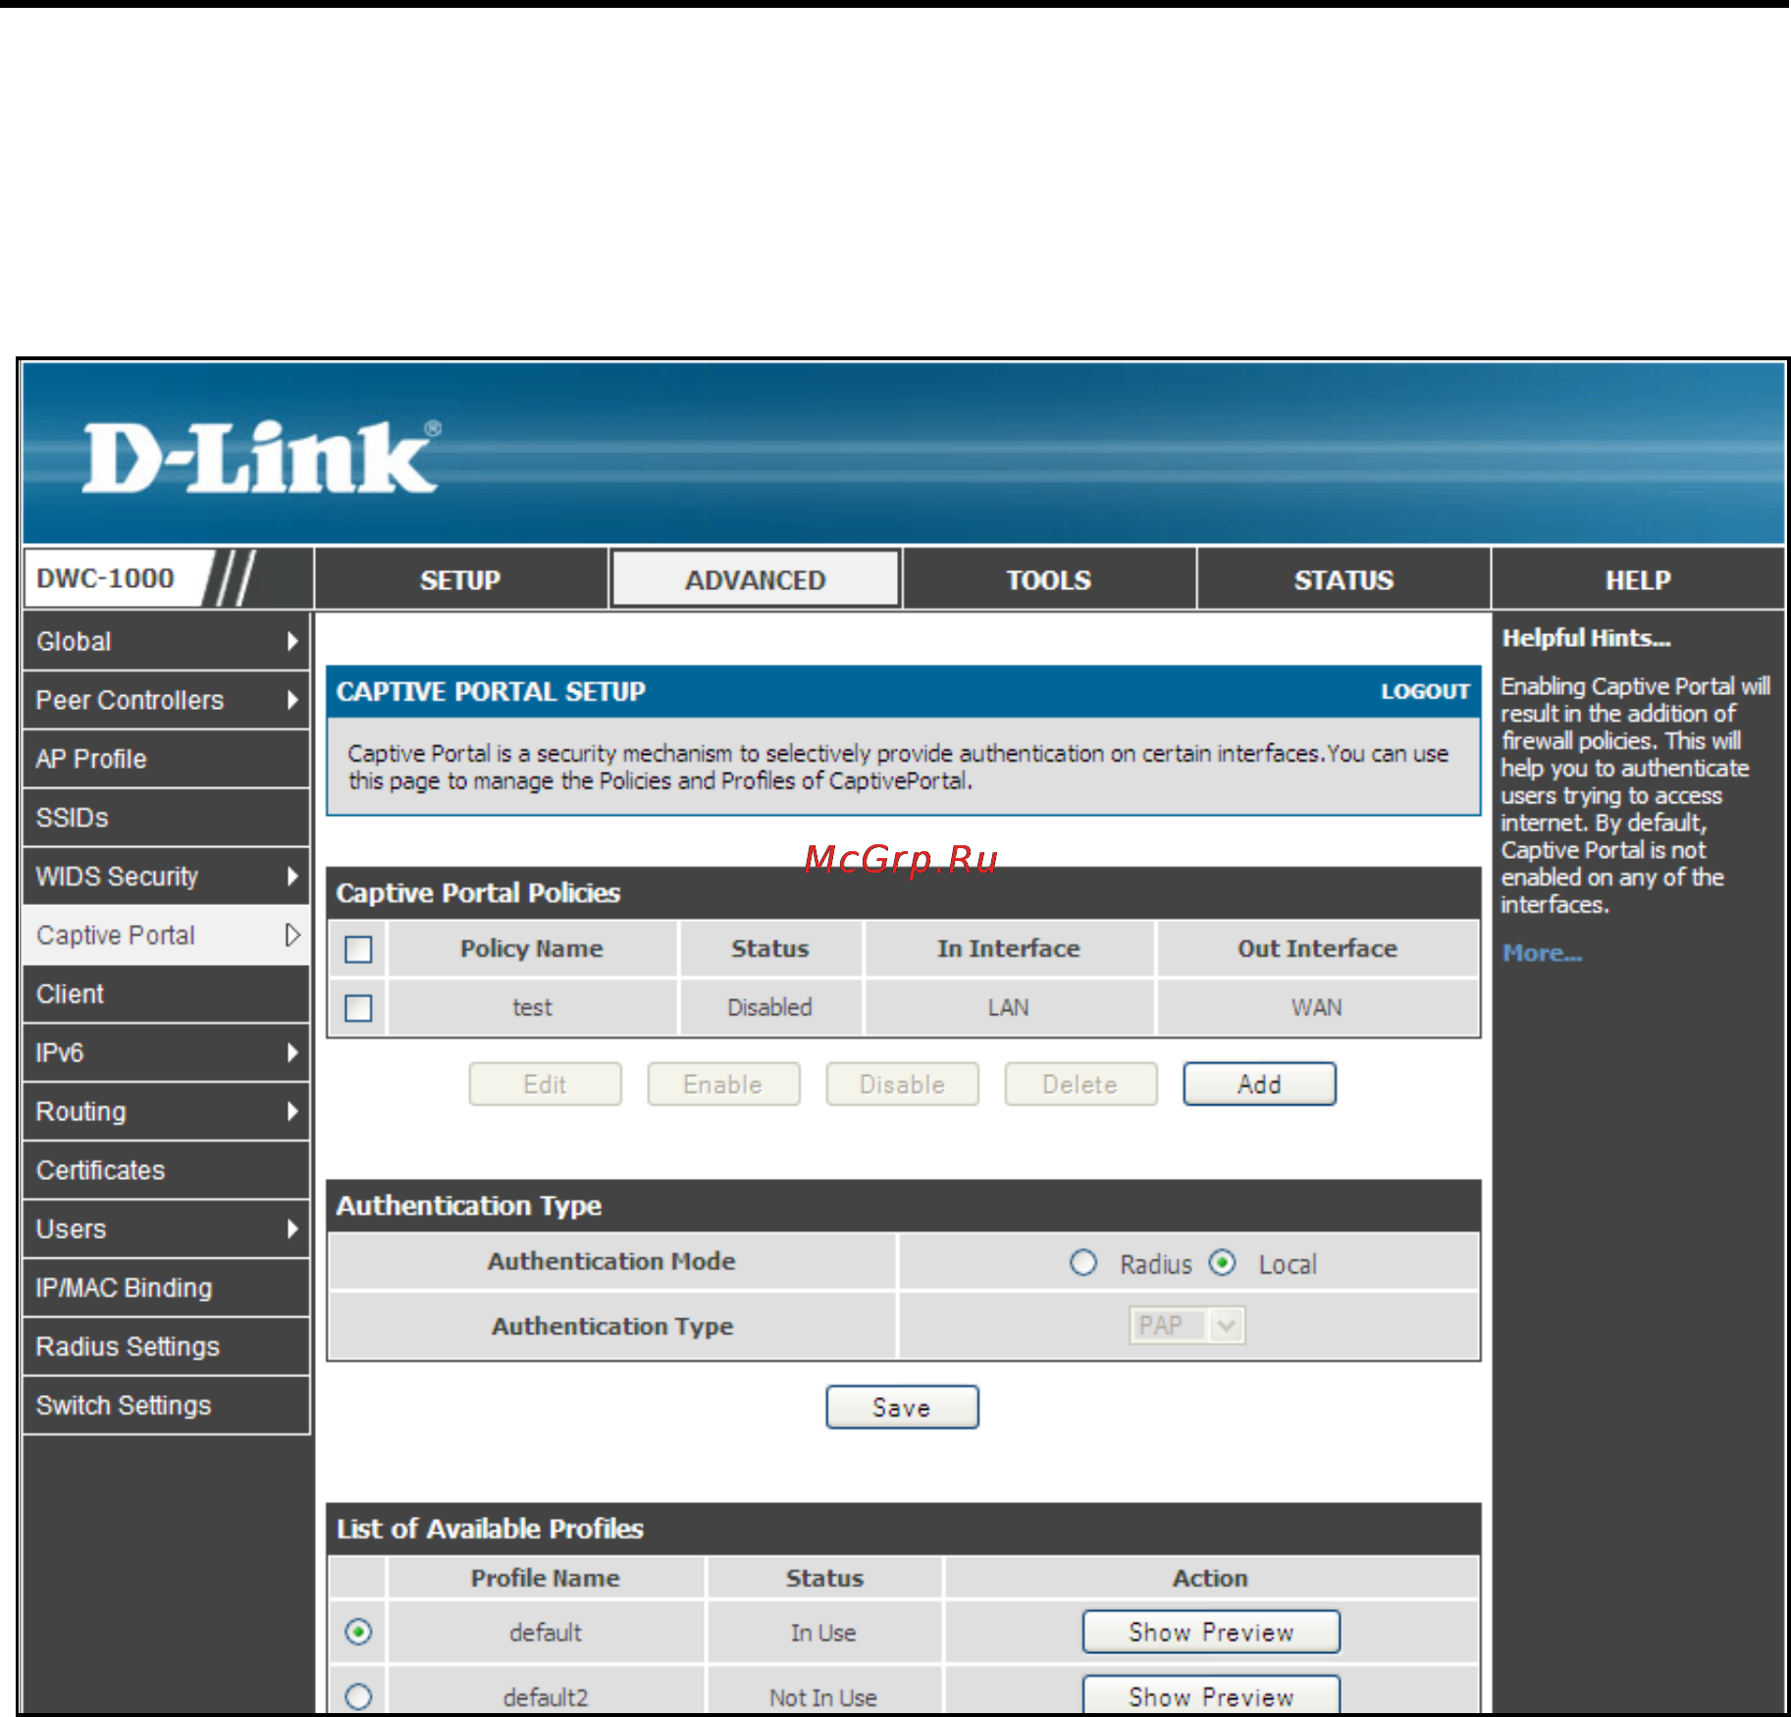
Task: Show Preview for the default2 profile
Action: click(1211, 1695)
